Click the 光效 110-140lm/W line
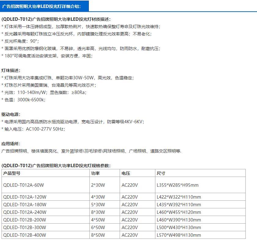 (x=44, y=92)
